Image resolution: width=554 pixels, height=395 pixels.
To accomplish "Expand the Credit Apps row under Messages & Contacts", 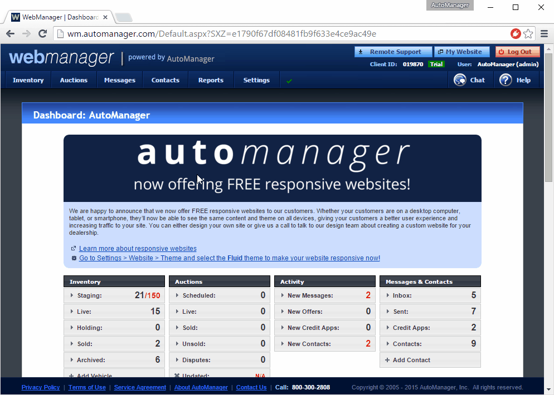I will pos(430,328).
